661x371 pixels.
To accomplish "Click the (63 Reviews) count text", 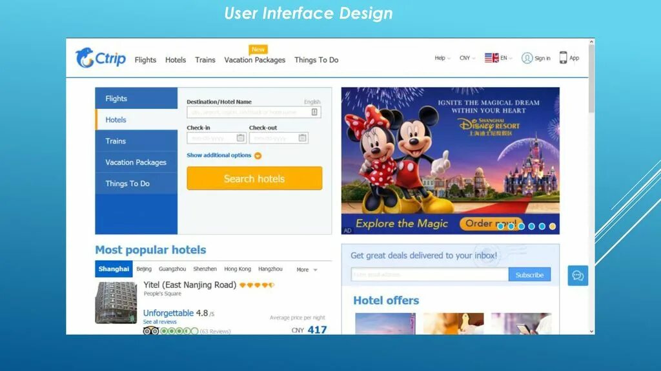I will (216, 332).
